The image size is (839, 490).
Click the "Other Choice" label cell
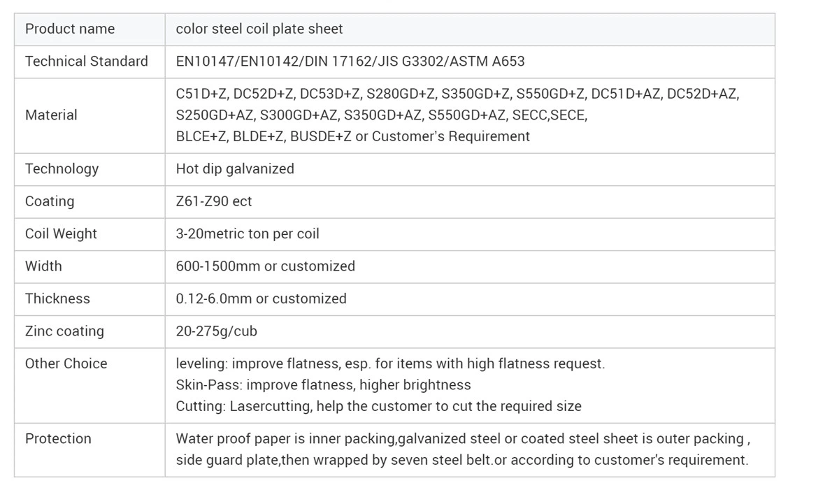point(66,363)
